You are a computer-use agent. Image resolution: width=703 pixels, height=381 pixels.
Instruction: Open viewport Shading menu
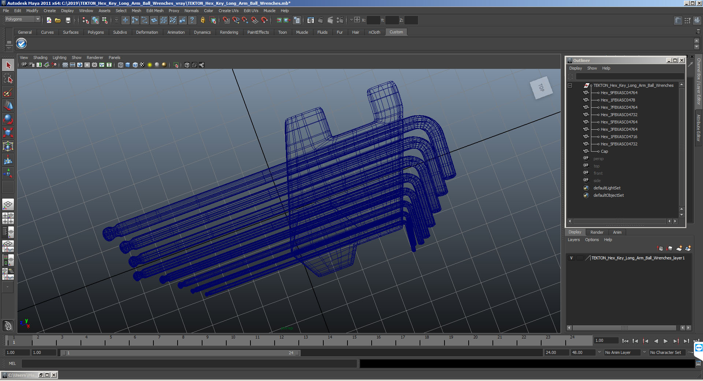[40, 58]
